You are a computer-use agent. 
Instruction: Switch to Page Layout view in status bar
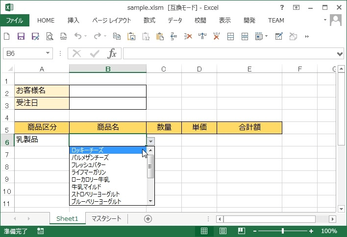[x=223, y=231]
